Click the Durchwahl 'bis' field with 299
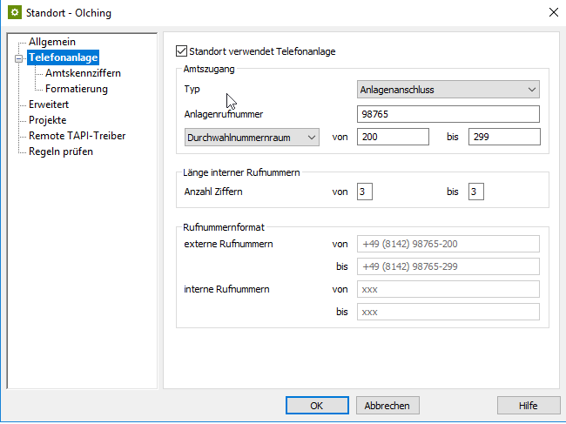566x424 pixels. point(503,137)
